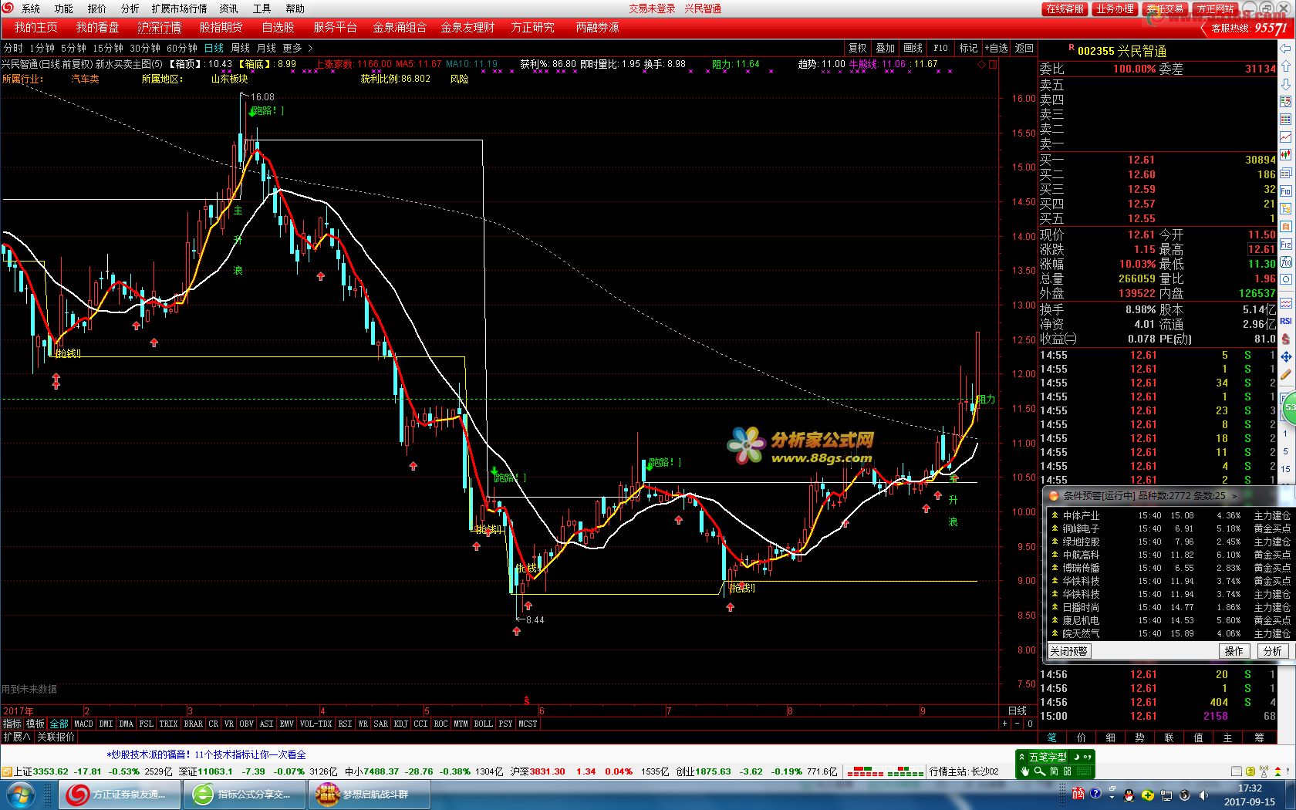Click the F12 icon in right sidebar
This screenshot has height=810, width=1296.
[x=1286, y=245]
